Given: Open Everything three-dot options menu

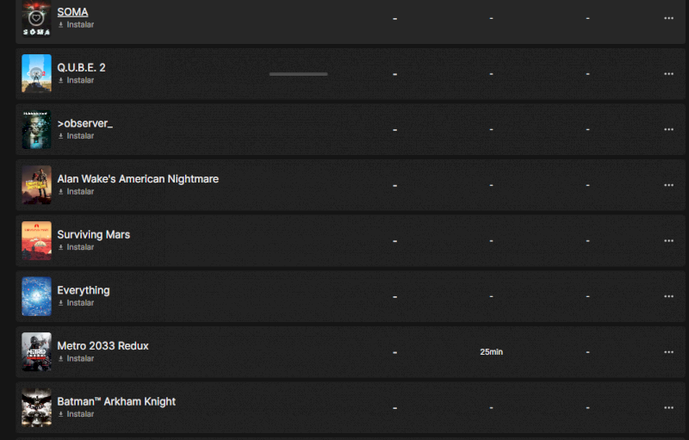Looking at the screenshot, I should (668, 296).
